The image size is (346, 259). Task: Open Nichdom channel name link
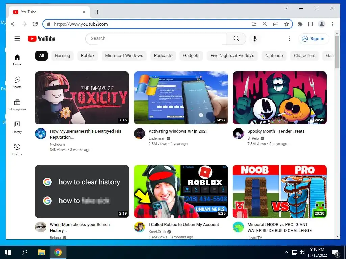tap(57, 144)
